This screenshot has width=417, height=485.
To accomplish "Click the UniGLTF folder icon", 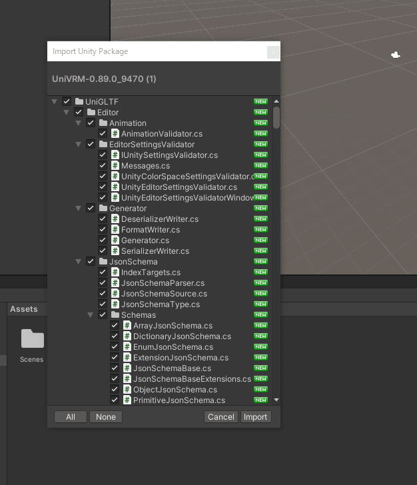I will coord(79,101).
